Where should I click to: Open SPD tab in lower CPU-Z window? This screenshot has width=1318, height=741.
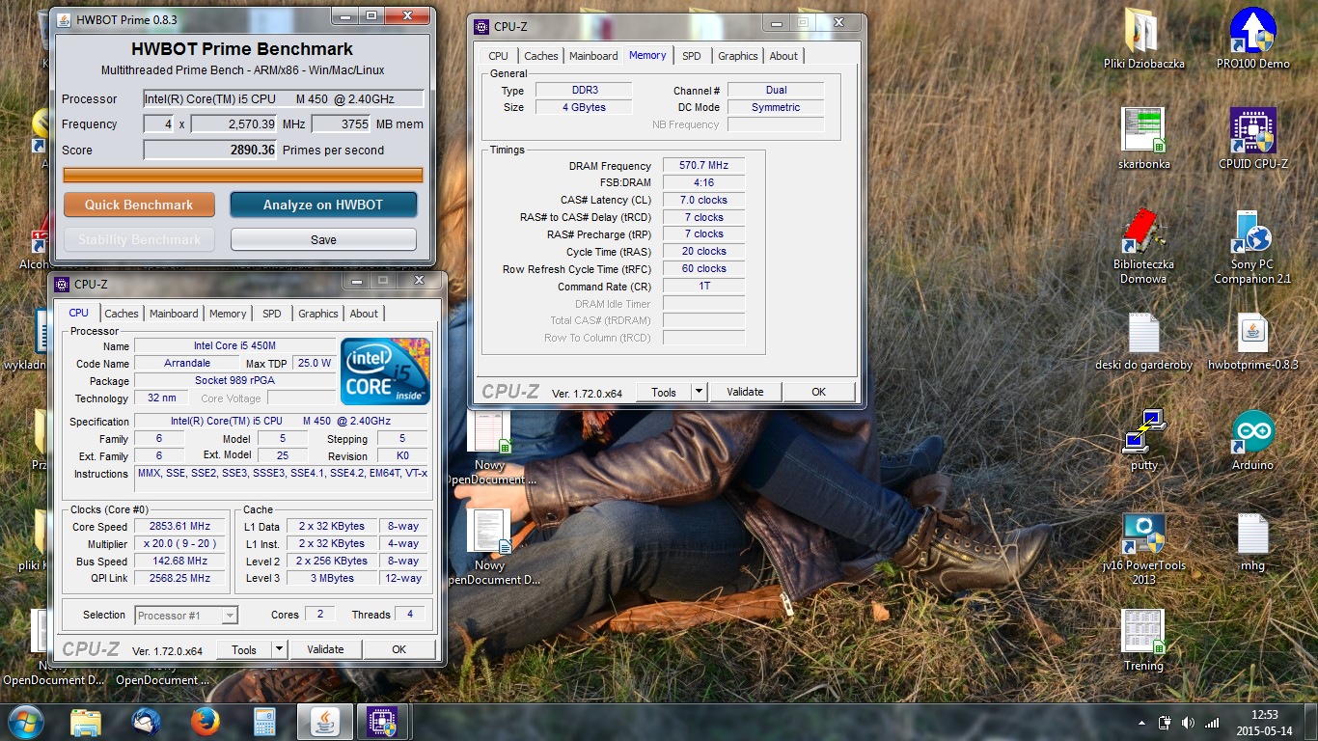click(x=272, y=314)
